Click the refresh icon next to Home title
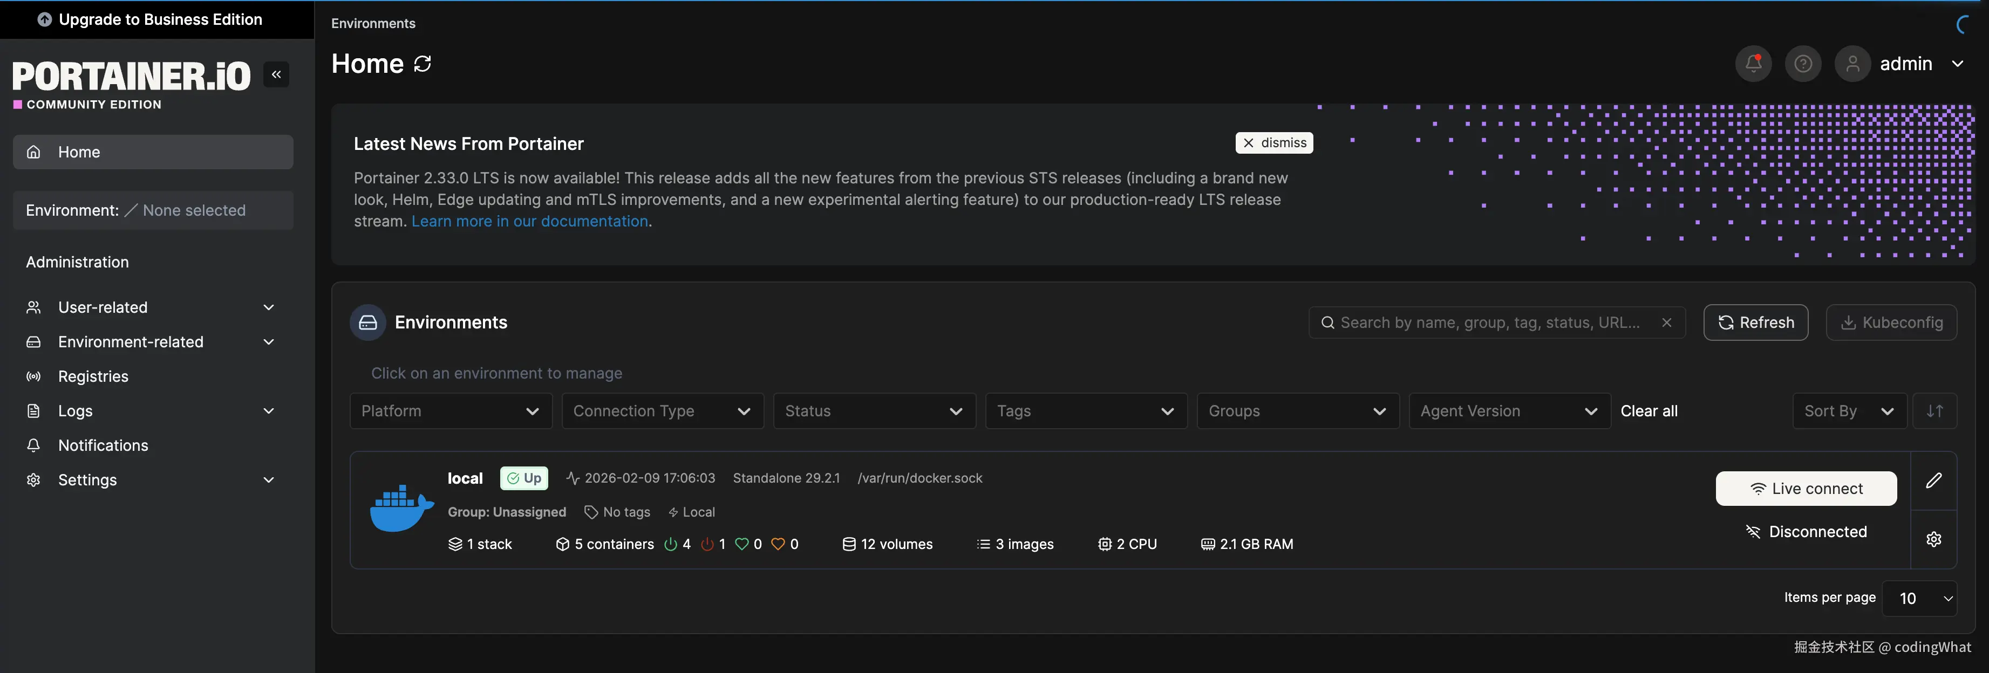The width and height of the screenshot is (1989, 673). coord(423,64)
